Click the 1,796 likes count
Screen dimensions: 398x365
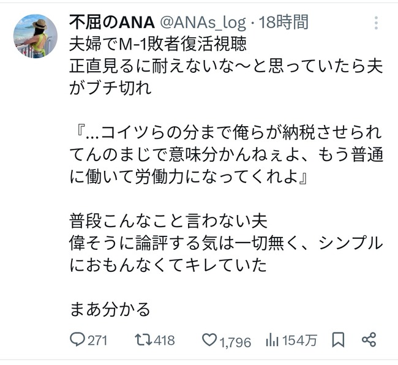[236, 341]
